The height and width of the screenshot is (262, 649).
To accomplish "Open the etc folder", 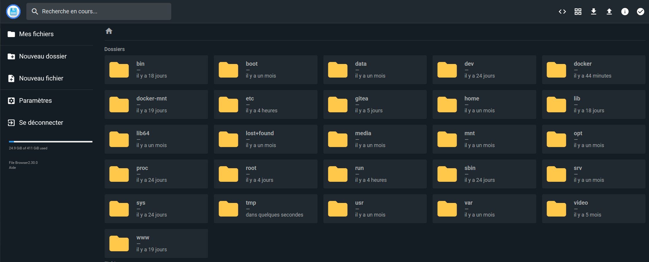I will point(265,105).
